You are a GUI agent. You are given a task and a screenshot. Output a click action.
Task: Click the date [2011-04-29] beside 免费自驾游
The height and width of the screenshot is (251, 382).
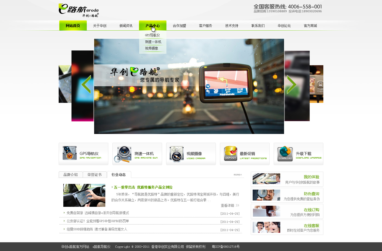pyautogui.click(x=230, y=214)
